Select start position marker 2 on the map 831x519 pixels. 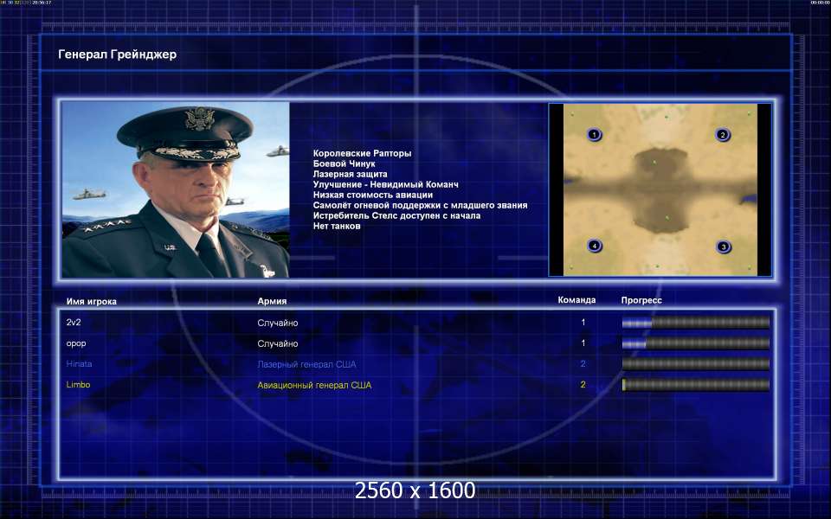pos(722,135)
